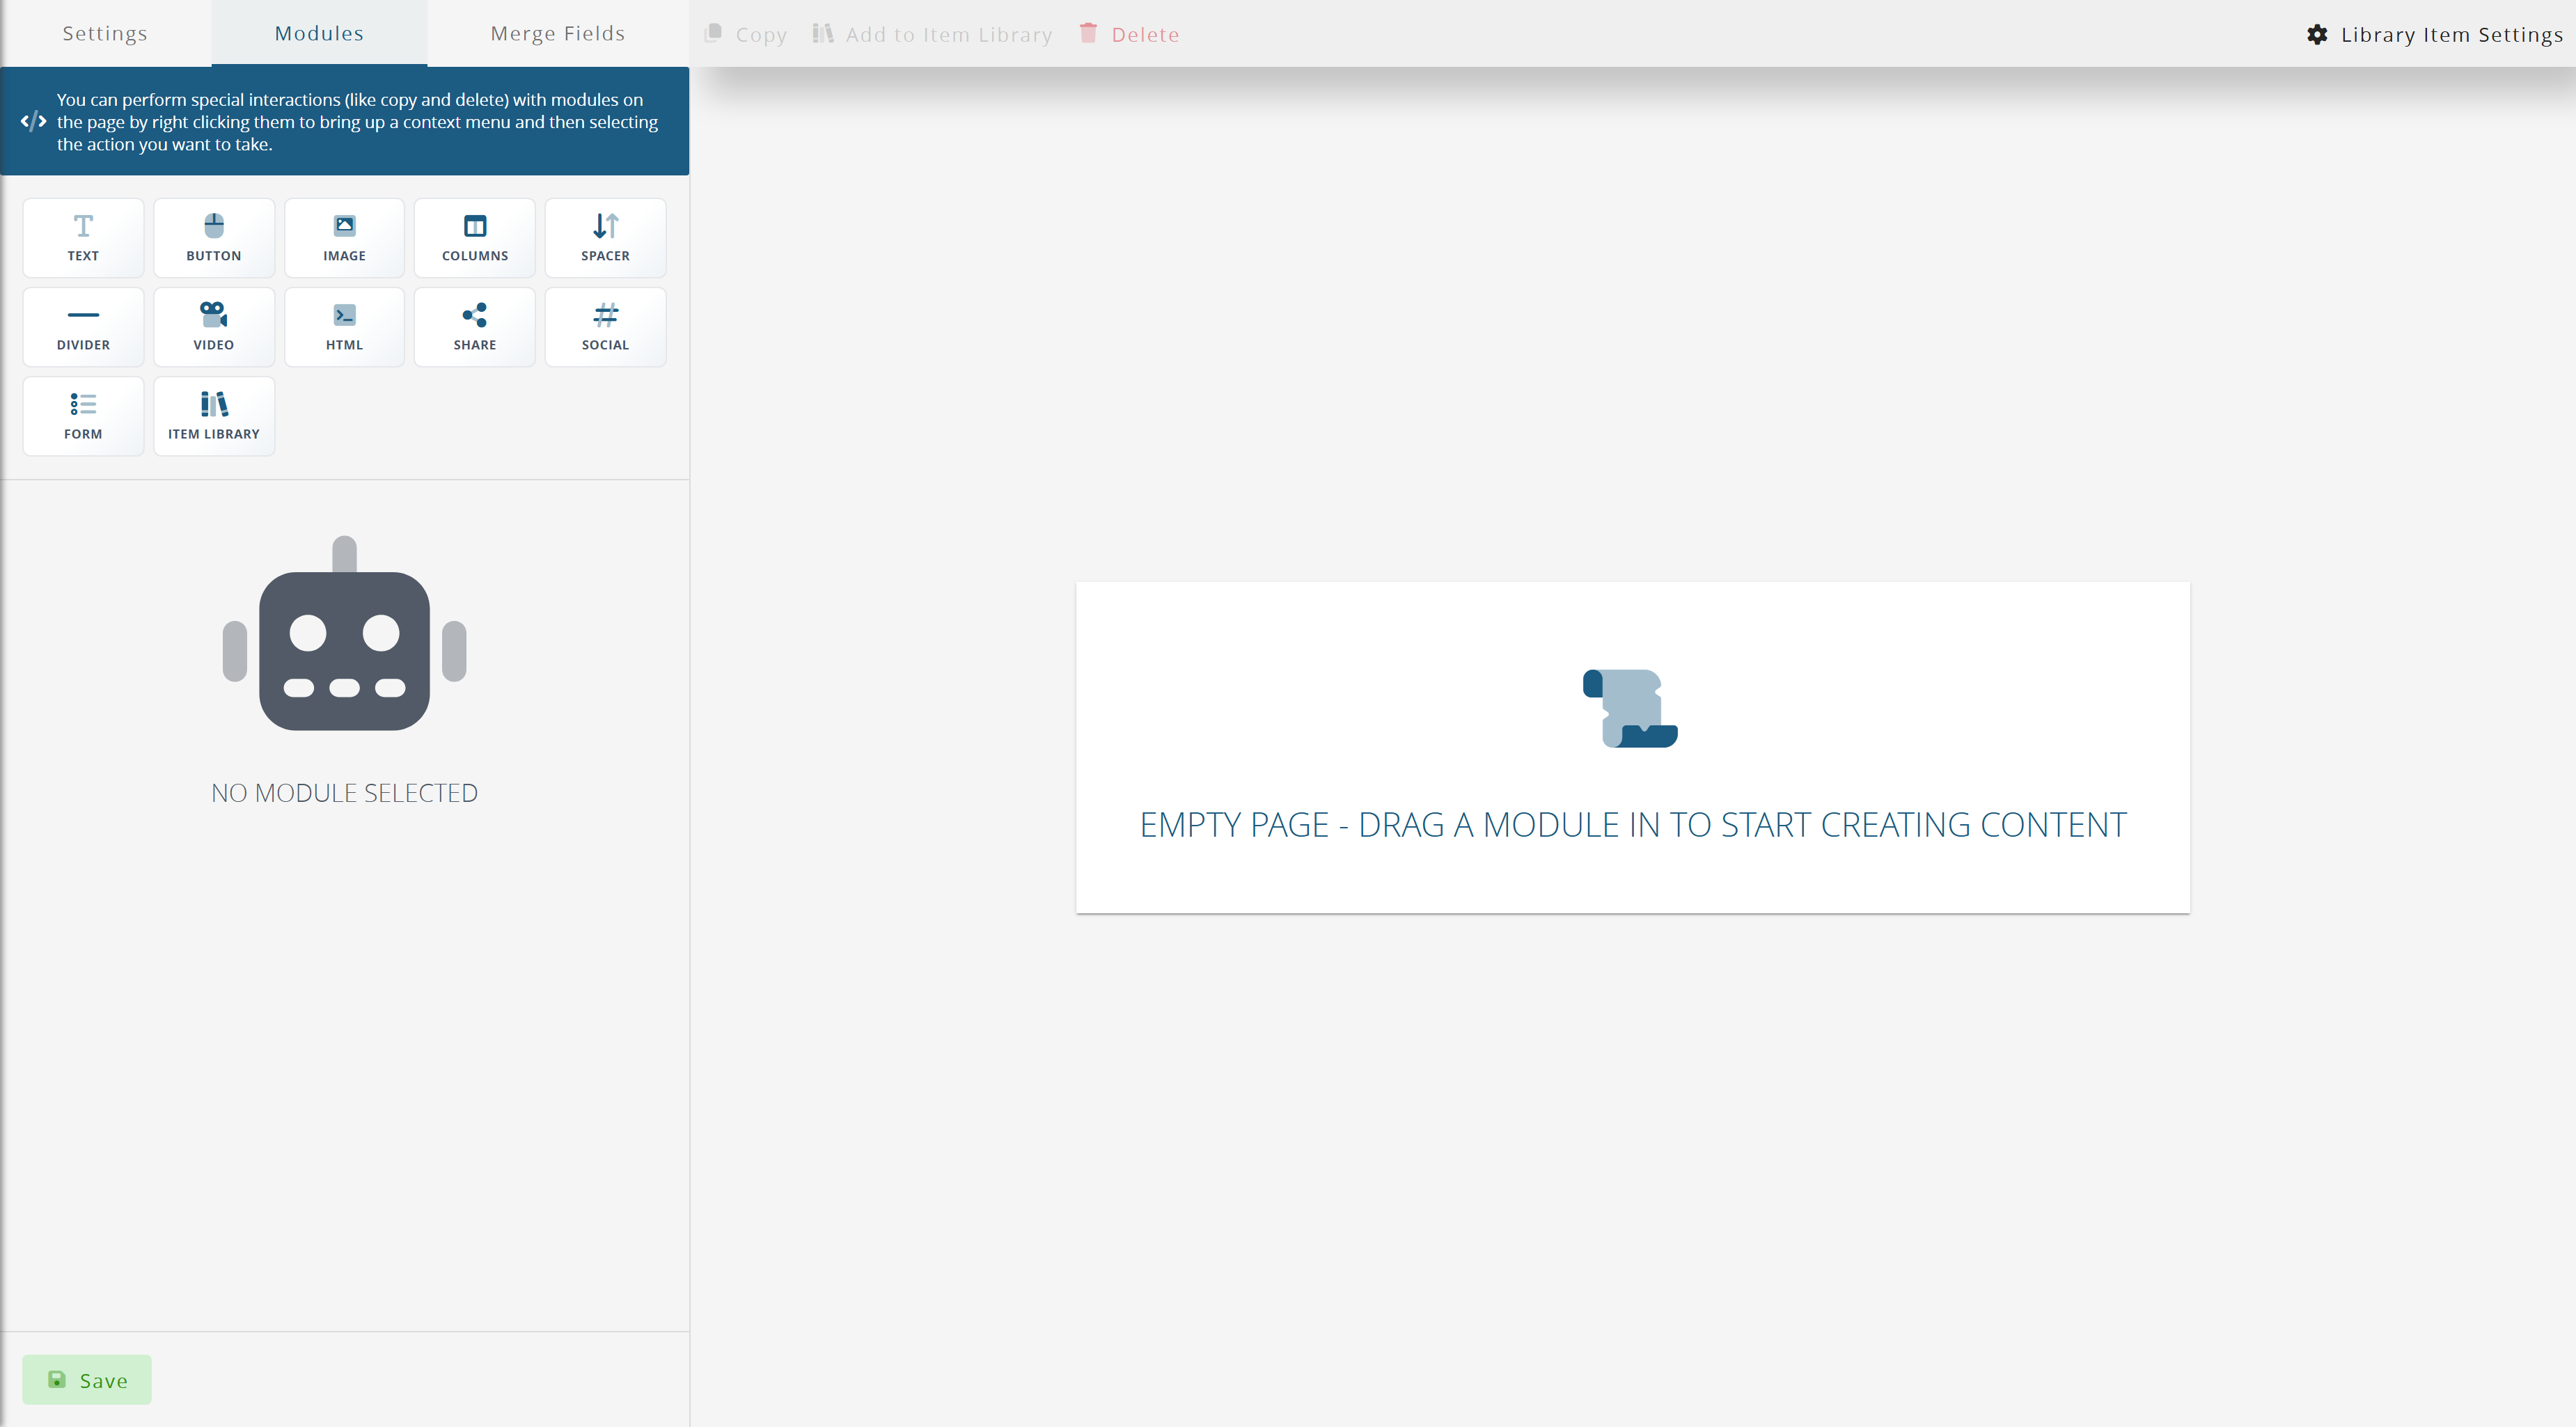Choose the Image module tile
The image size is (2576, 1427).
click(x=344, y=238)
